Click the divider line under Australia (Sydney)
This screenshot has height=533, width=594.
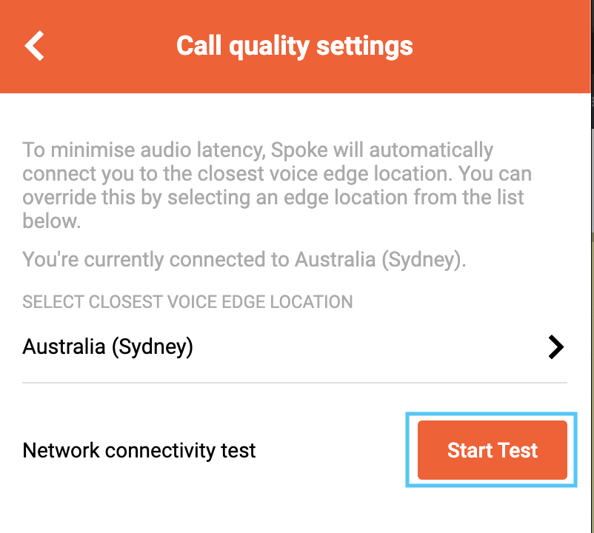(x=295, y=383)
